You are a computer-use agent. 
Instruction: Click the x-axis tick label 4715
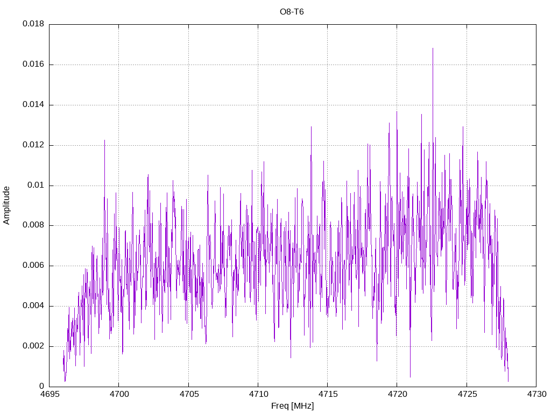[x=328, y=394]
